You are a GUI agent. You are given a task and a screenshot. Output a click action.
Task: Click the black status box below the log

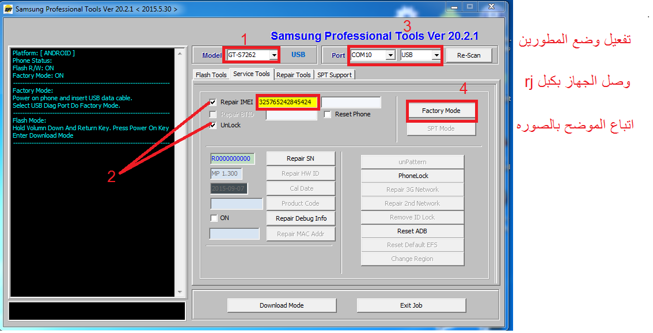coord(97,311)
